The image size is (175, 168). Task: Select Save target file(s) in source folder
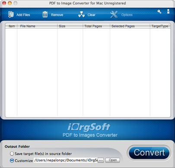[12, 153]
